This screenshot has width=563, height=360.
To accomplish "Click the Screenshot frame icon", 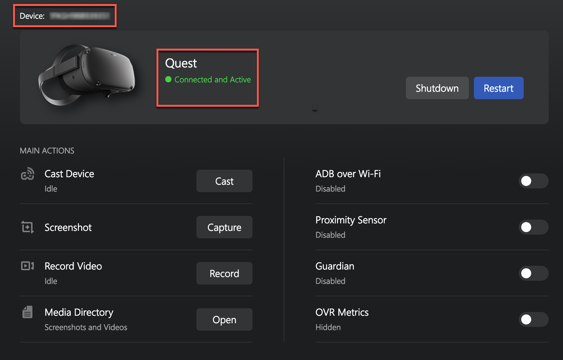I will pyautogui.click(x=27, y=227).
